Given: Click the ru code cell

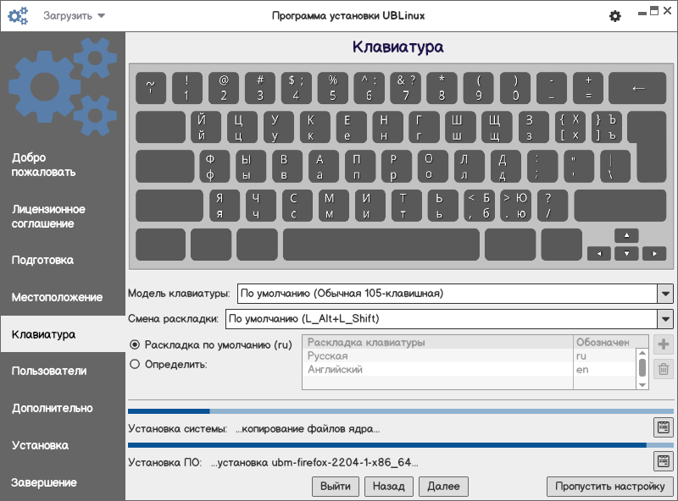Looking at the screenshot, I should tap(581, 356).
